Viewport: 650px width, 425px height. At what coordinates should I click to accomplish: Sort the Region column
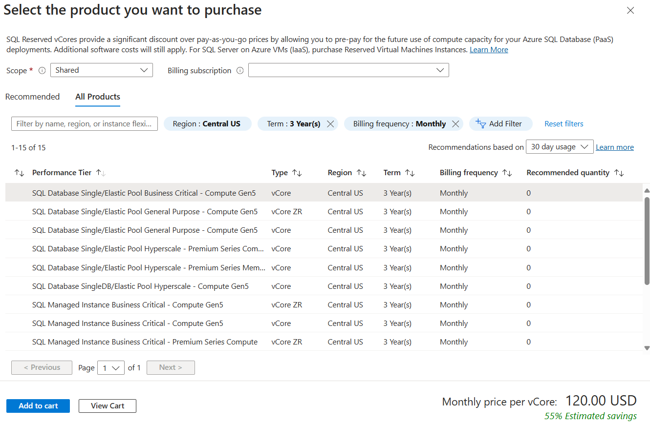click(360, 172)
